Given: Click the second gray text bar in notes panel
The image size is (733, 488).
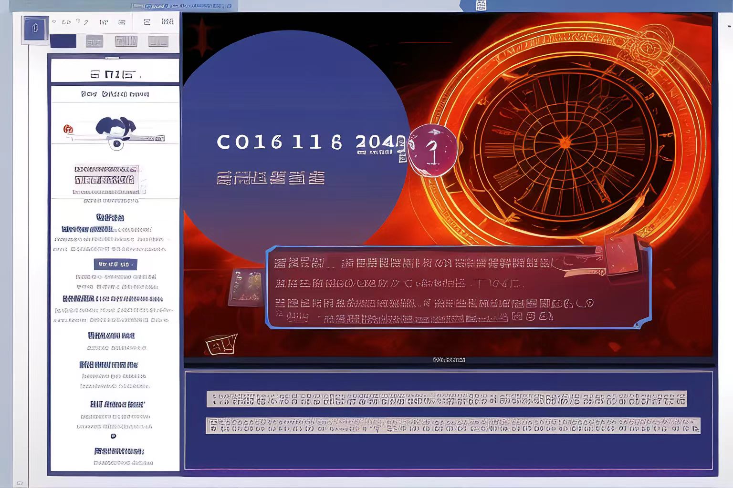Looking at the screenshot, I should point(452,426).
